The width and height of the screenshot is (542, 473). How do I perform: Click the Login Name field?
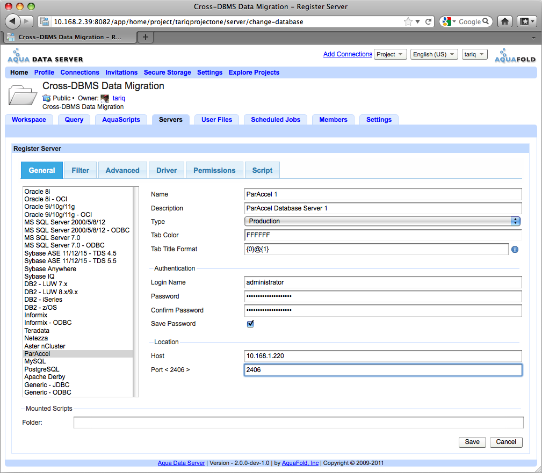383,282
